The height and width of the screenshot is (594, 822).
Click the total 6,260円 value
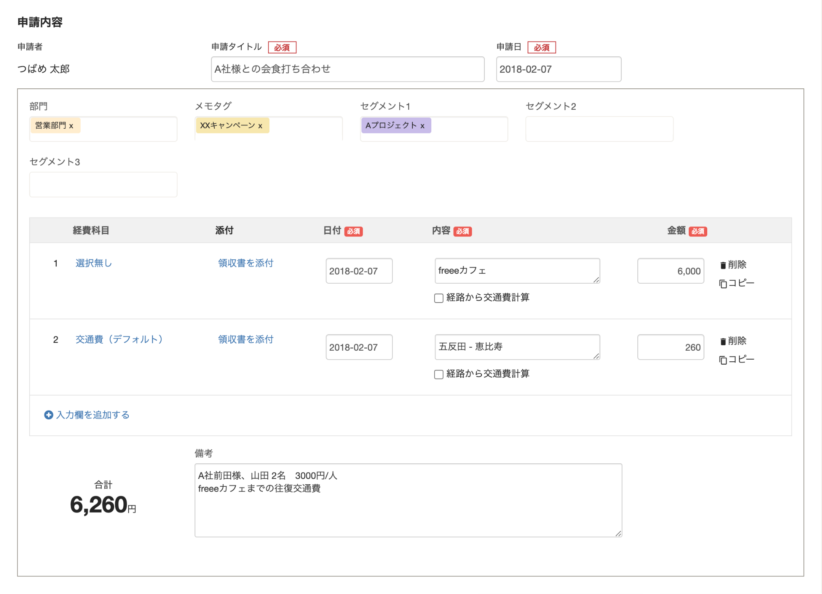click(103, 505)
